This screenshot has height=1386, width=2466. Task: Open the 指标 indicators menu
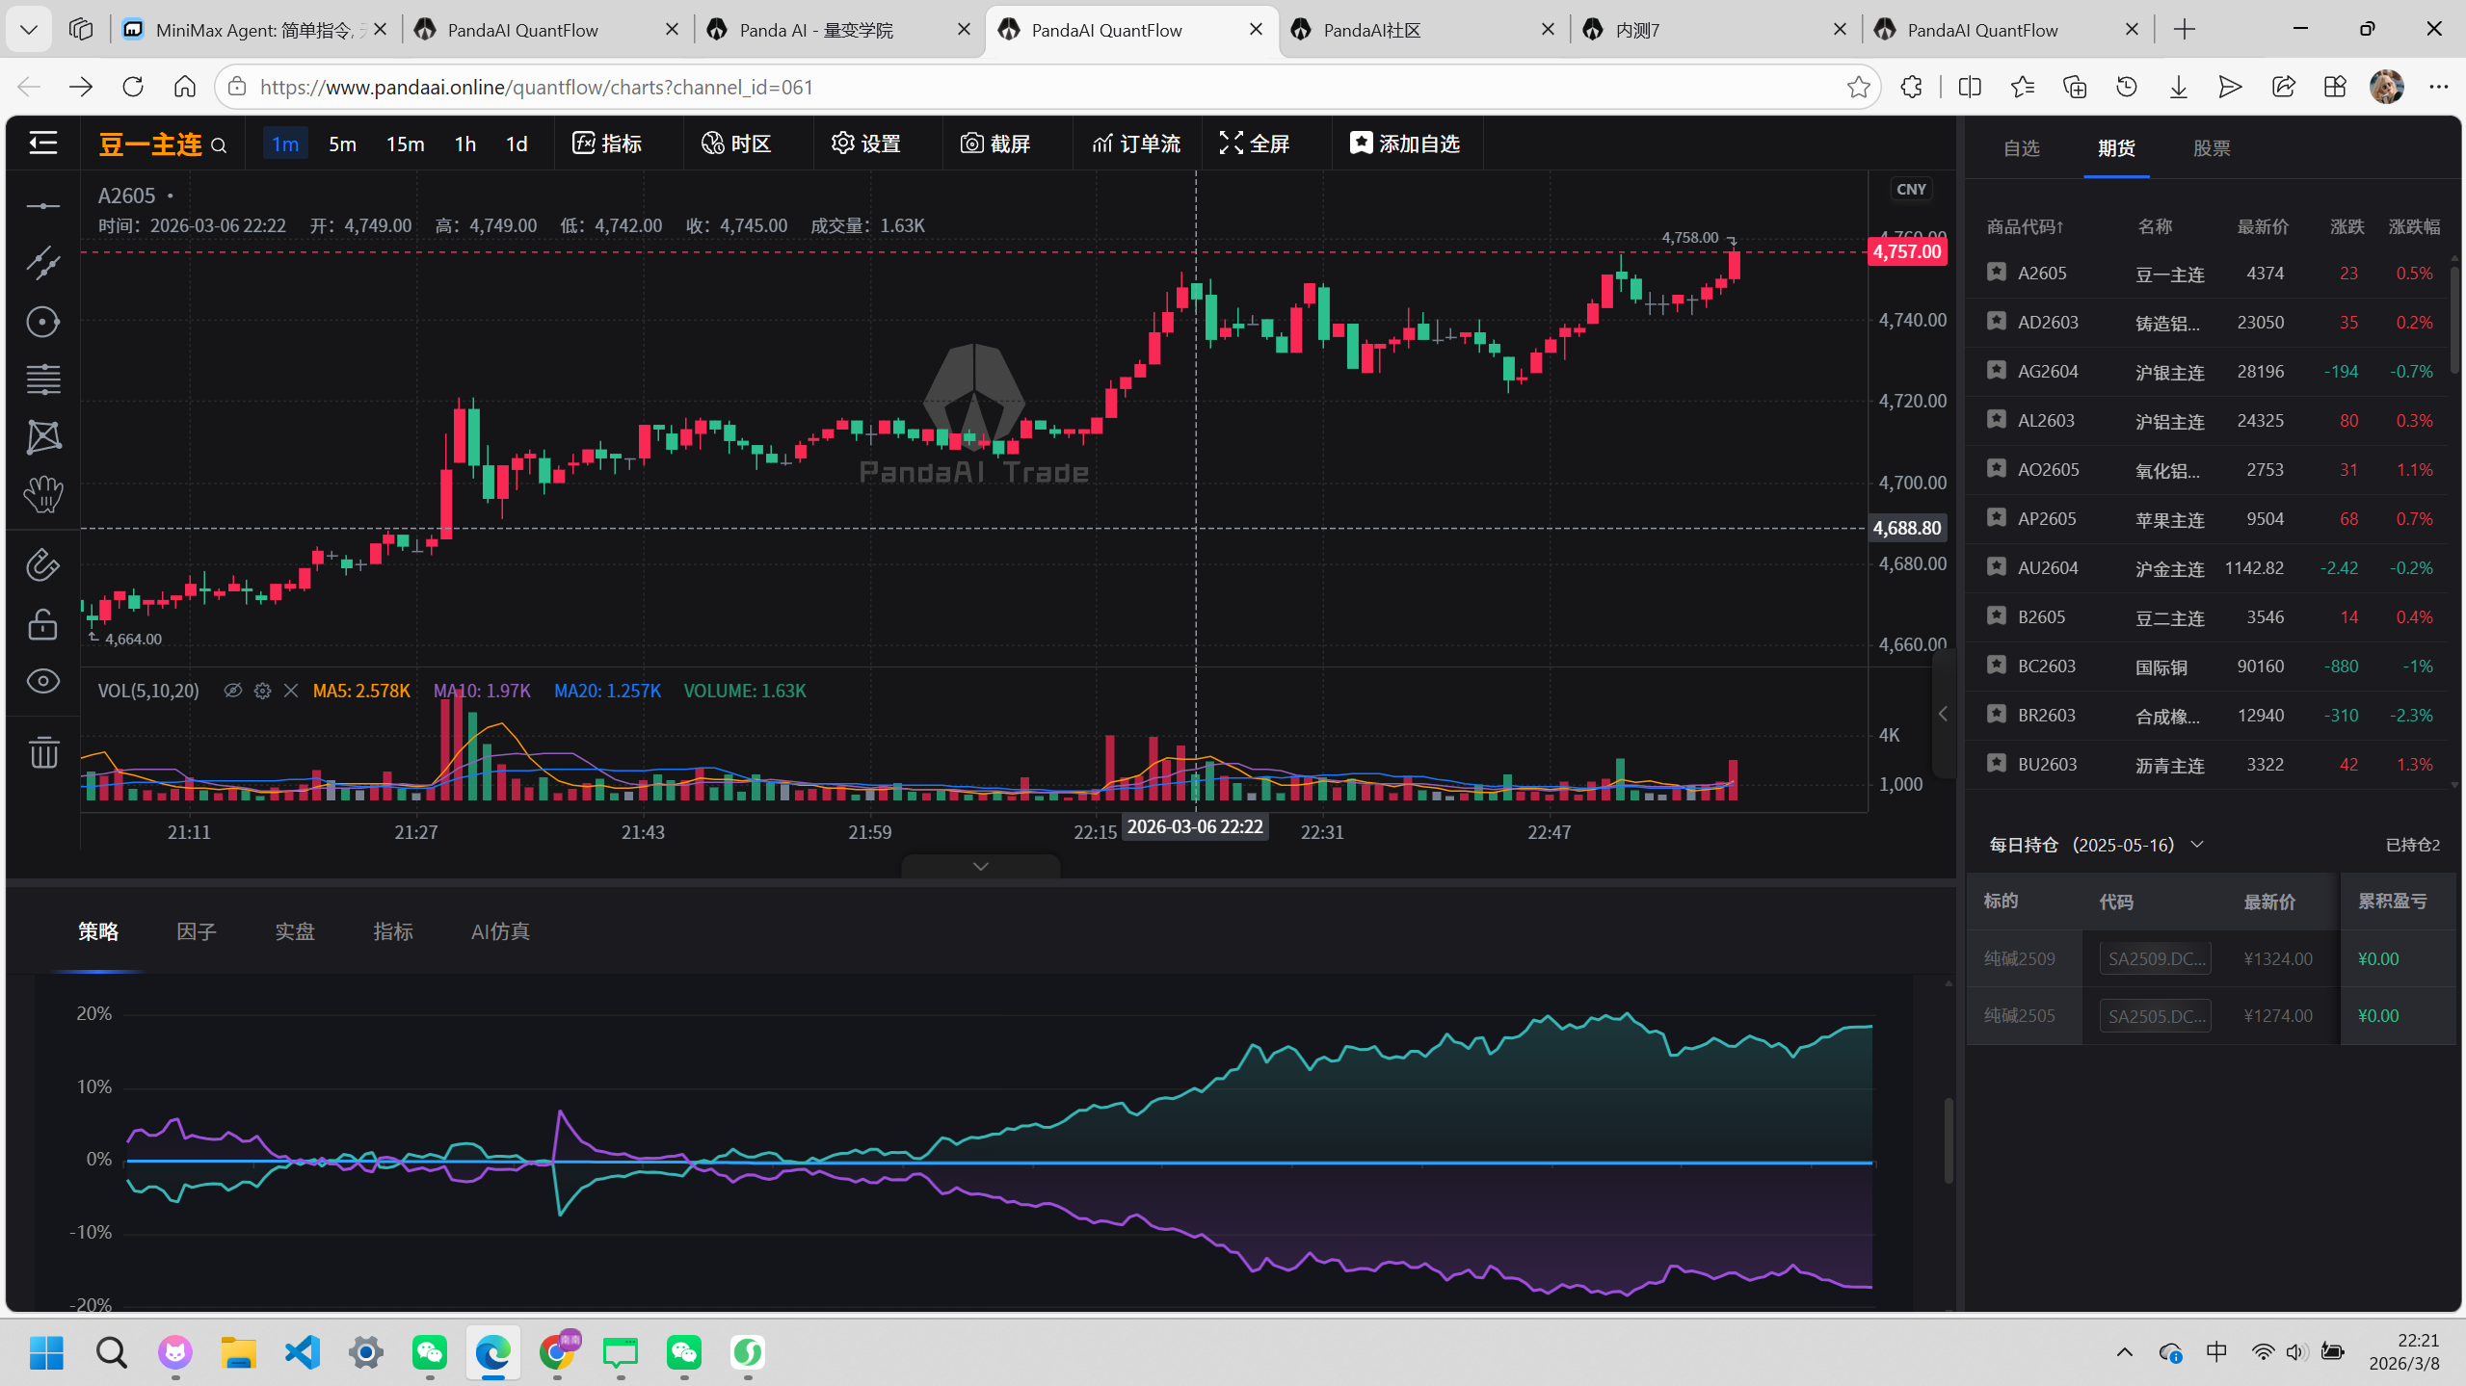(607, 144)
